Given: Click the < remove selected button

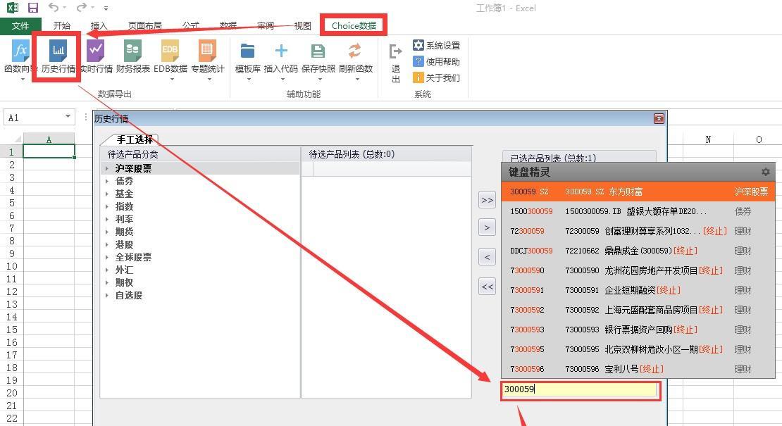Looking at the screenshot, I should [x=487, y=257].
